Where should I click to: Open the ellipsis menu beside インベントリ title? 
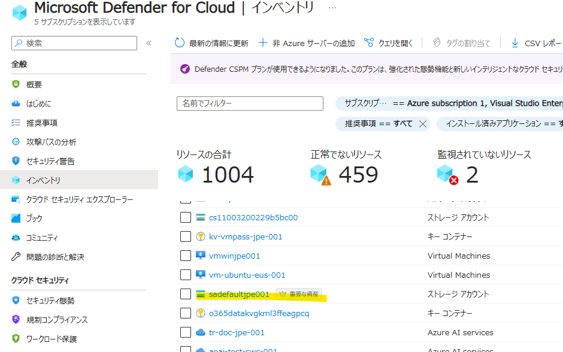pos(332,8)
